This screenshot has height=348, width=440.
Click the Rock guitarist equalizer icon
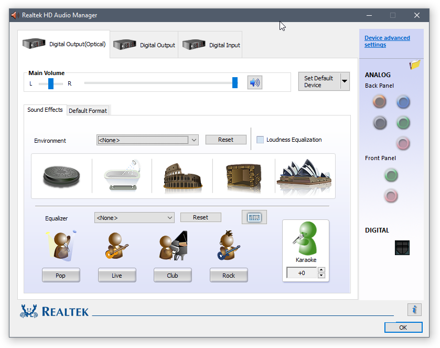click(x=229, y=246)
